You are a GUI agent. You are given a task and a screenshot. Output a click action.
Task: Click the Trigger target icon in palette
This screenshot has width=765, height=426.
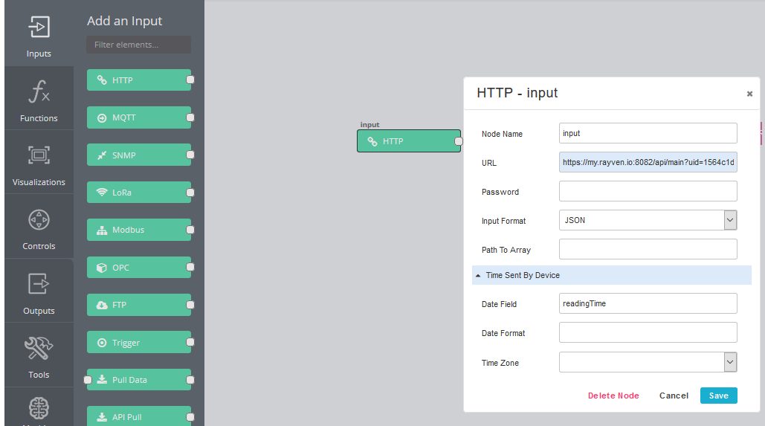(101, 343)
